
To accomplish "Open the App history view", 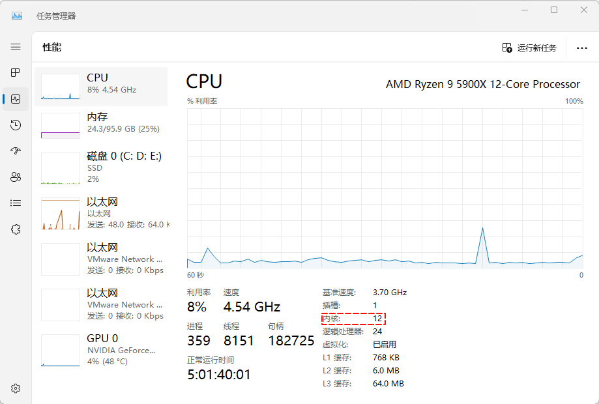I will coord(16,124).
